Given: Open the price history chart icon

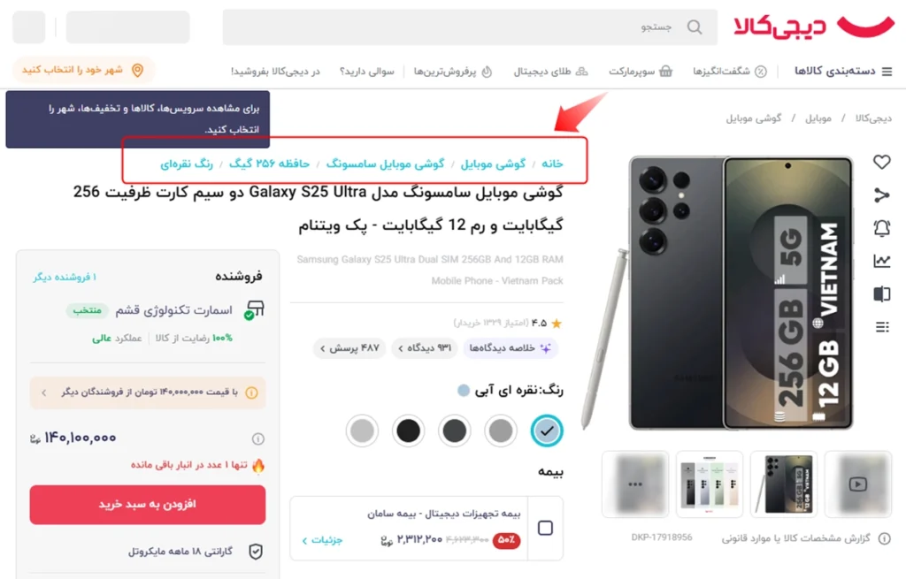Looking at the screenshot, I should tap(882, 261).
